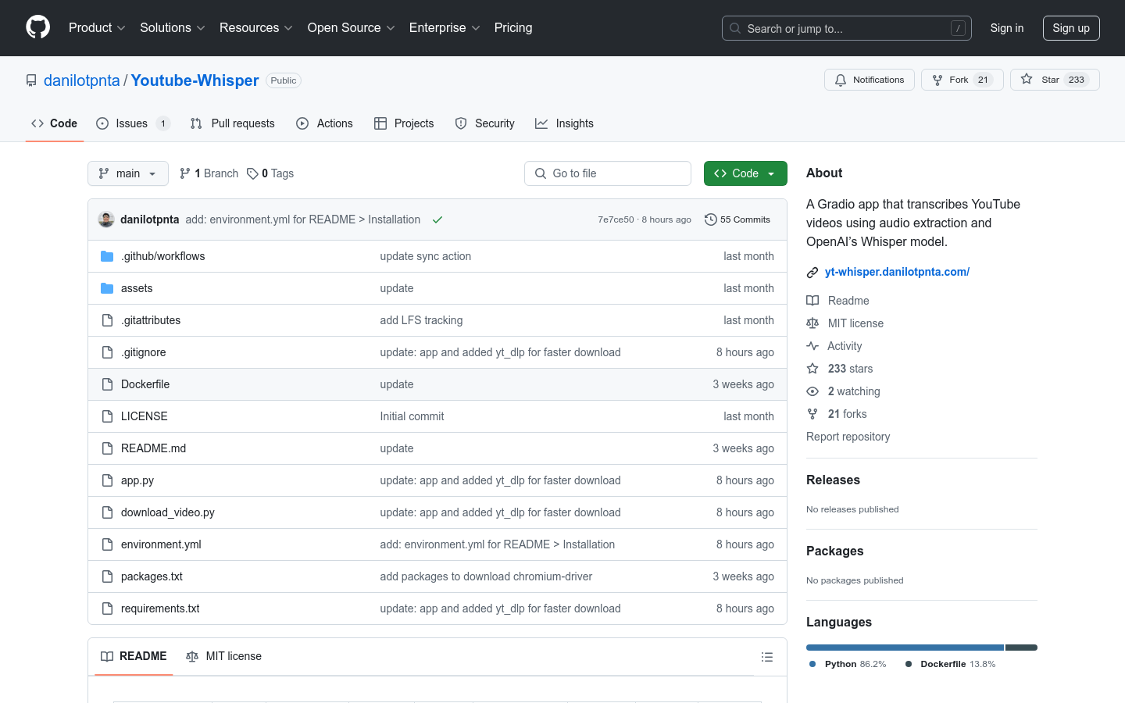
Task: Click the fork icon beside 21 forks
Action: coord(812,414)
